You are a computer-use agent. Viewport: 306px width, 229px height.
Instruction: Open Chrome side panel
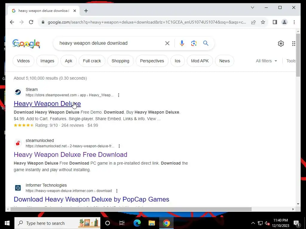coord(275,22)
